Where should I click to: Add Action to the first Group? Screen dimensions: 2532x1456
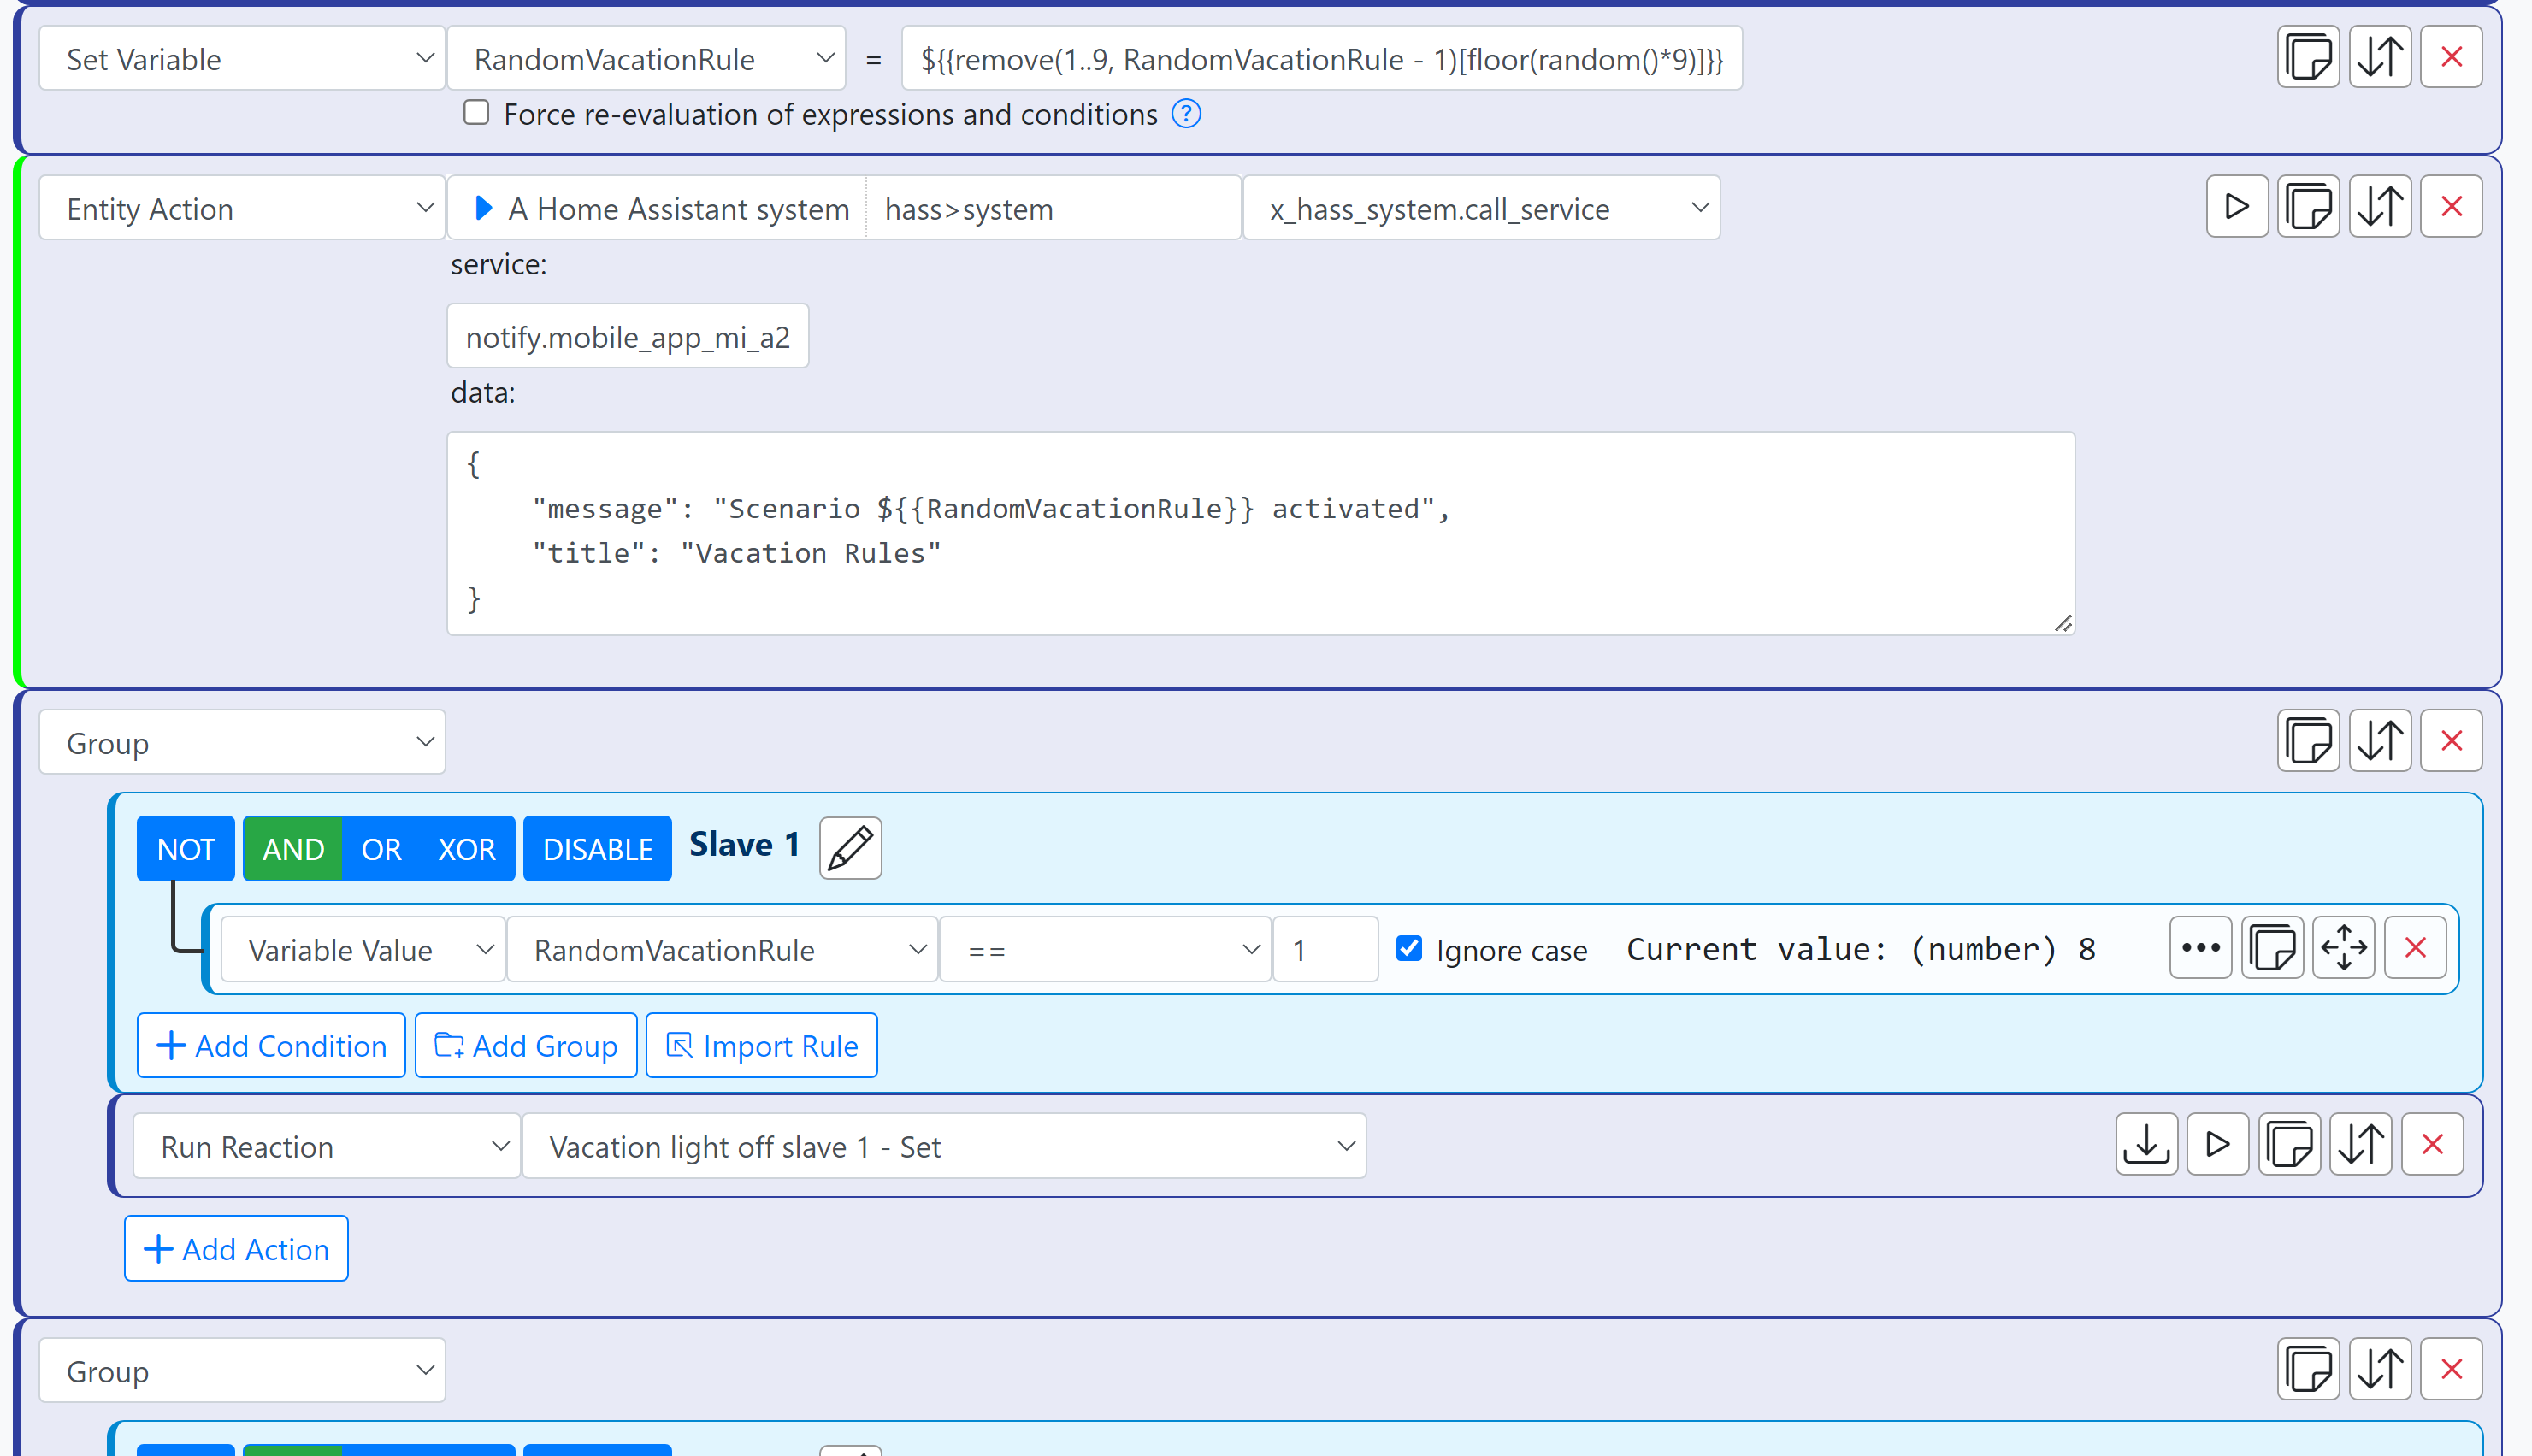coord(236,1248)
